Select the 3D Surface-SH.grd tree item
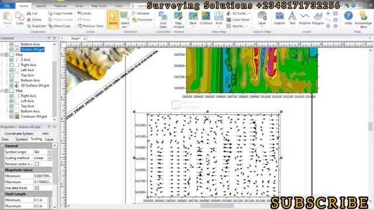374x210 pixels. coord(35,86)
